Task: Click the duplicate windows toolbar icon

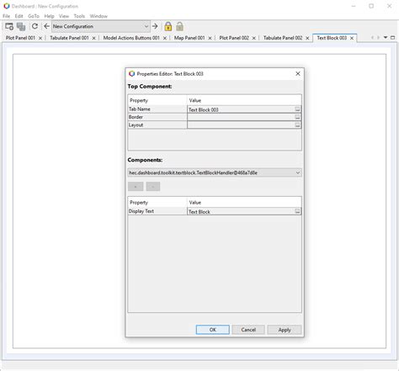Action: click(x=21, y=26)
